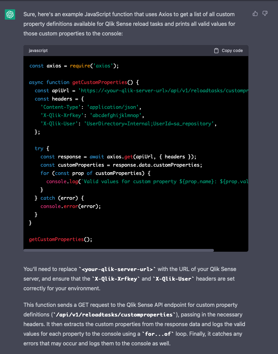Select the 'Content-Type': 'application/json' line
278x354 pixels.
tap(91, 107)
